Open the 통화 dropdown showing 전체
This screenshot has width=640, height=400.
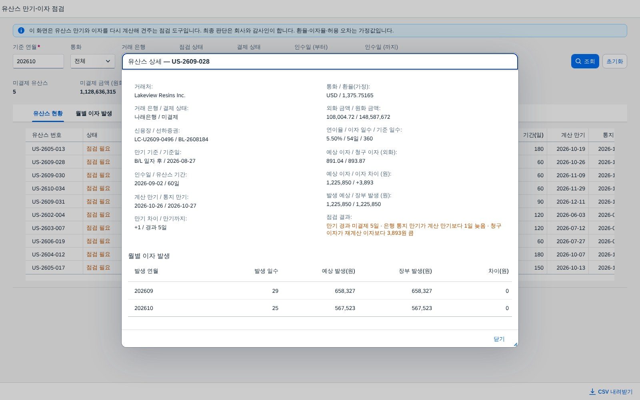point(93,61)
